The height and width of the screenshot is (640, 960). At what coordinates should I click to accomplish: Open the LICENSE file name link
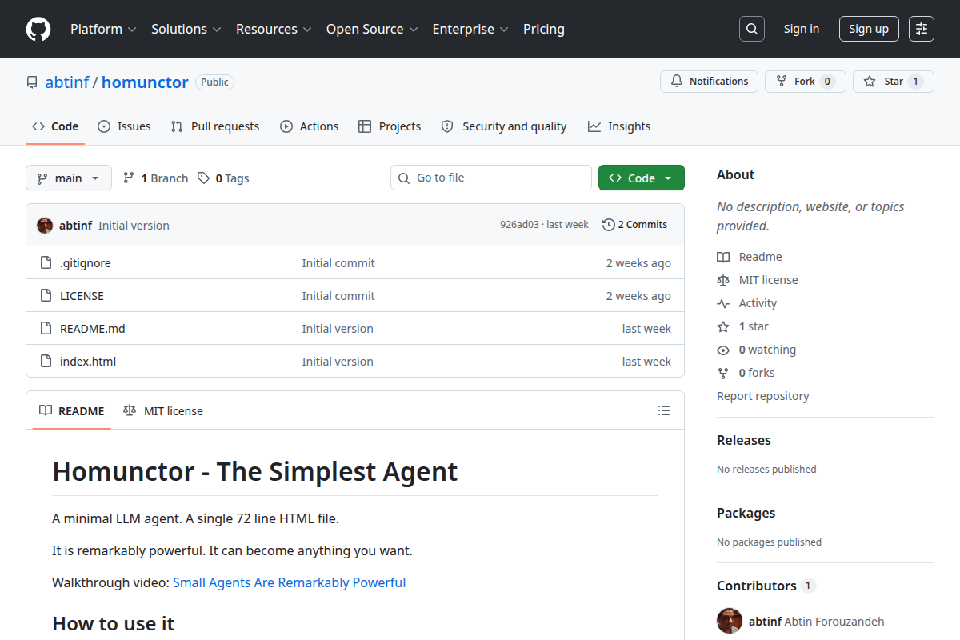click(82, 296)
